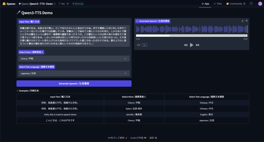Open the Select Text Language dropdown showing Japanese

pyautogui.click(x=74, y=73)
